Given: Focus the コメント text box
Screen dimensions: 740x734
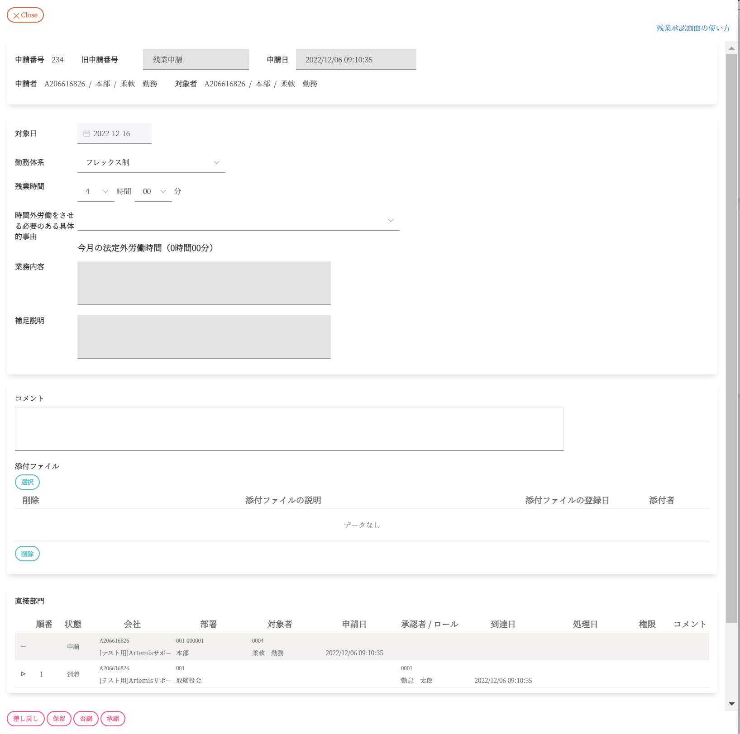Looking at the screenshot, I should tap(289, 429).
